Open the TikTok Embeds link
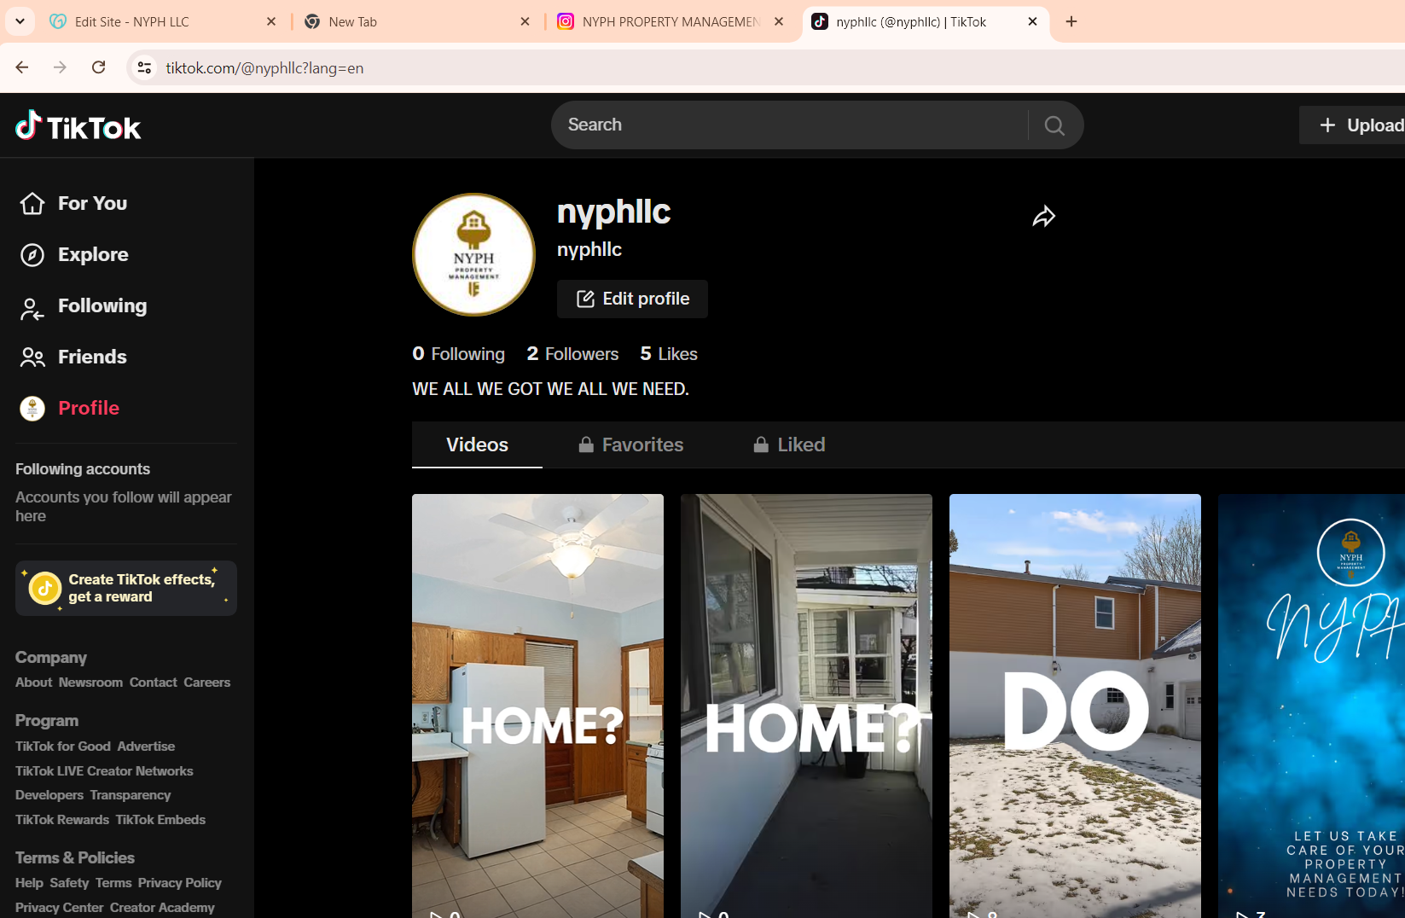The image size is (1405, 918). point(160,820)
